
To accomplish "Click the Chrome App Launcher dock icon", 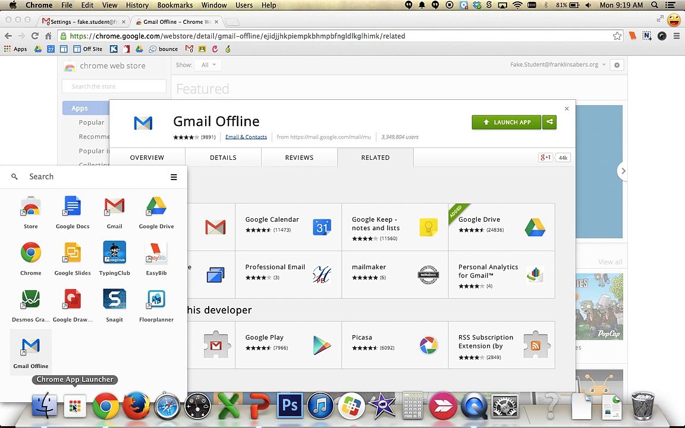I will [75, 406].
